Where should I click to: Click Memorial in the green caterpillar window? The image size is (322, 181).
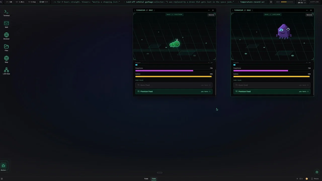click(x=211, y=15)
